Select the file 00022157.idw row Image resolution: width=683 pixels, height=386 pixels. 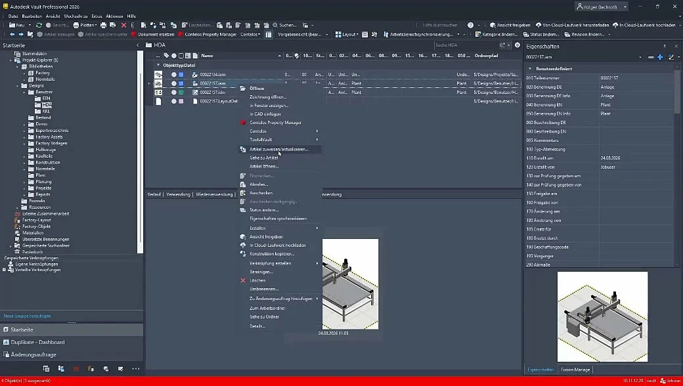coord(213,93)
